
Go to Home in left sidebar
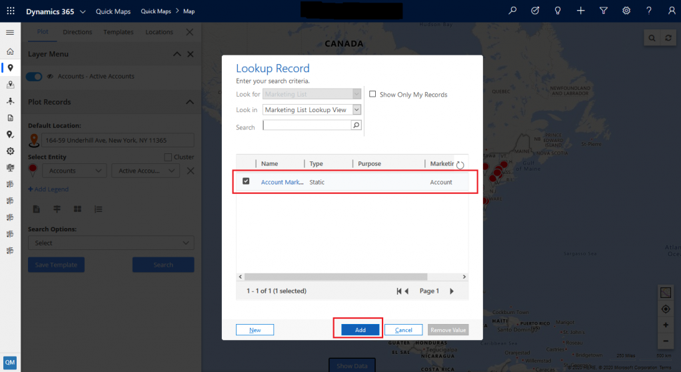10,51
